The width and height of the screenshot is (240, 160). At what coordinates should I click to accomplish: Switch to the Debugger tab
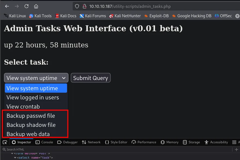(x=67, y=142)
